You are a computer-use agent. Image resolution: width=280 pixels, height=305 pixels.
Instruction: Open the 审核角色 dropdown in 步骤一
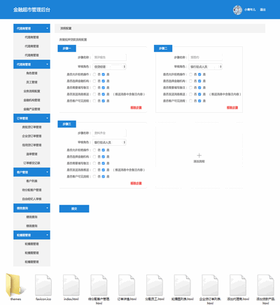(109, 67)
